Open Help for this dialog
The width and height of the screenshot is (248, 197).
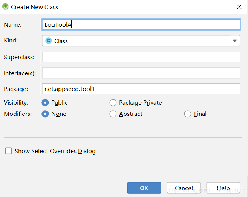pyautogui.click(x=223, y=188)
